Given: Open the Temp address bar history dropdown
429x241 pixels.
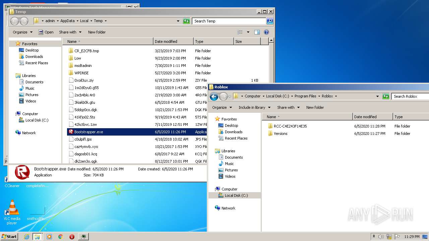Looking at the screenshot, I should (178, 21).
